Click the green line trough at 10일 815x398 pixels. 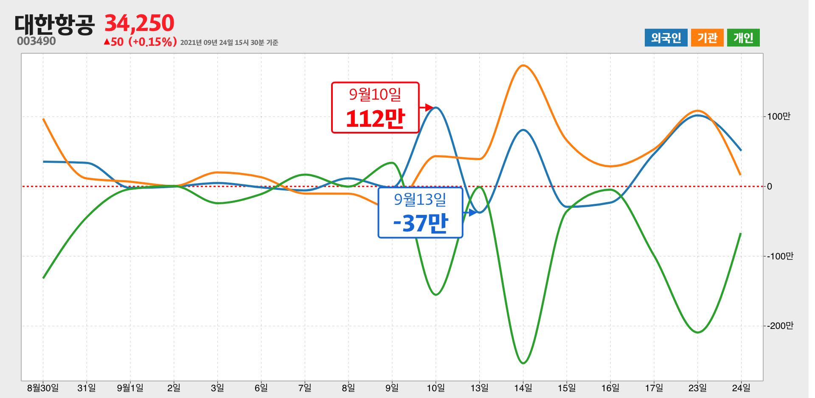pyautogui.click(x=436, y=295)
